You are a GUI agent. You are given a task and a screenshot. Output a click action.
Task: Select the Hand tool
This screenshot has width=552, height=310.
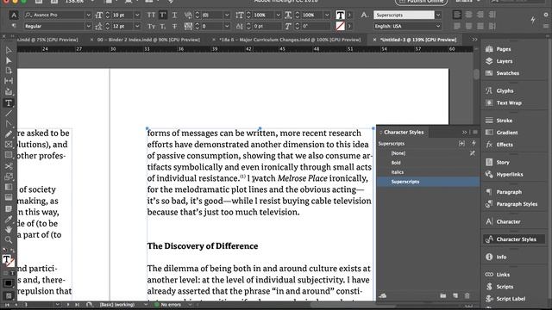(9, 230)
